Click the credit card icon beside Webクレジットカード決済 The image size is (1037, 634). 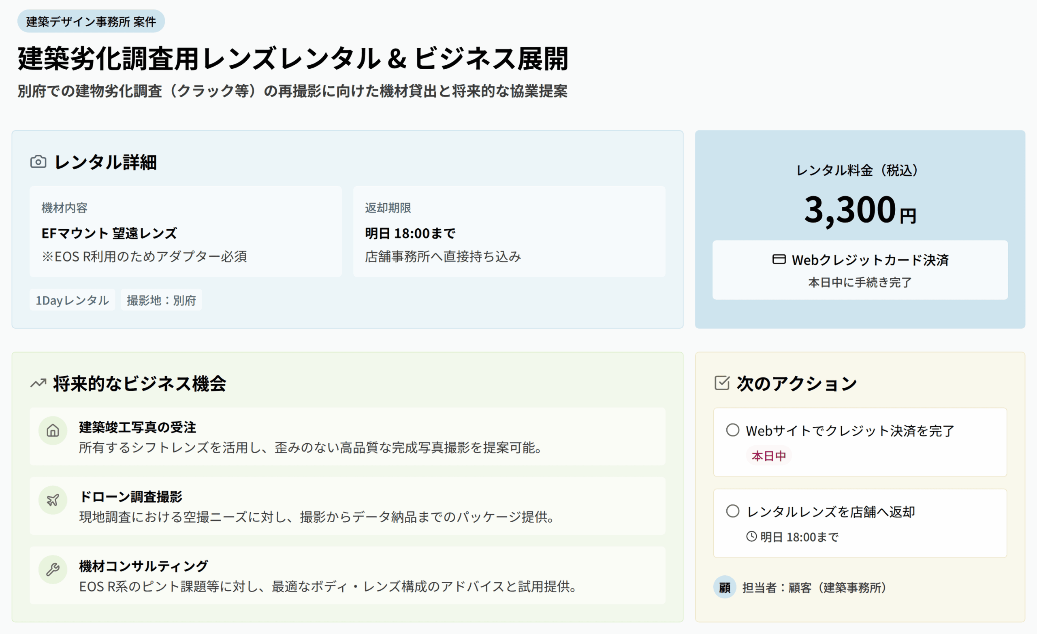[x=779, y=259]
